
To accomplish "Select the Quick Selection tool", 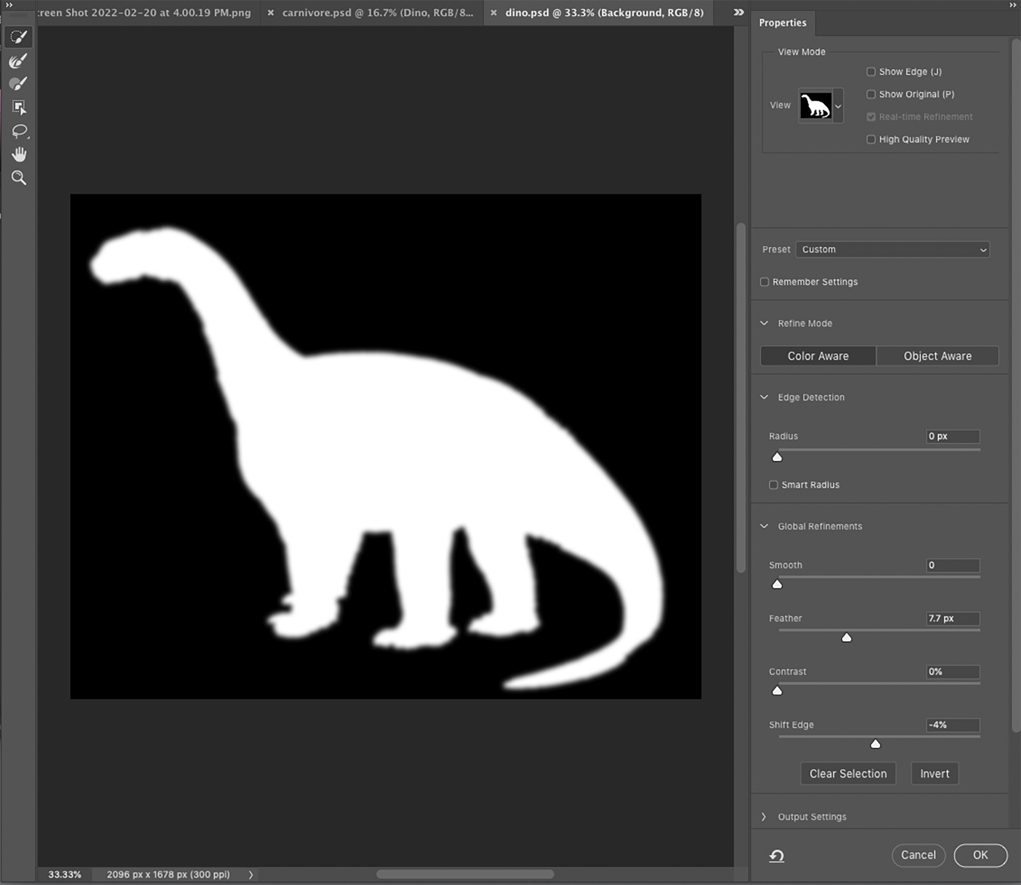I will (19, 37).
